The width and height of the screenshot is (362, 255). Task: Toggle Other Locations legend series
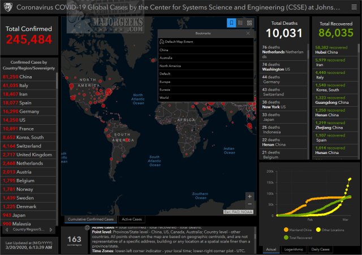tap(330, 230)
